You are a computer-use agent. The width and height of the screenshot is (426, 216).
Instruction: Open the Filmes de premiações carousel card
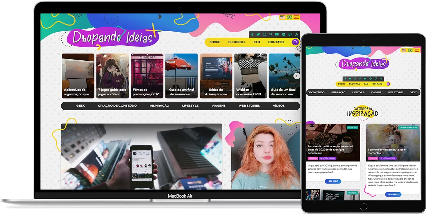(147, 76)
